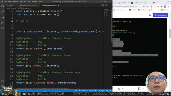This screenshot has width=171, height=96.
Task: Click the translate icon in address bar
Action: click(144, 6)
